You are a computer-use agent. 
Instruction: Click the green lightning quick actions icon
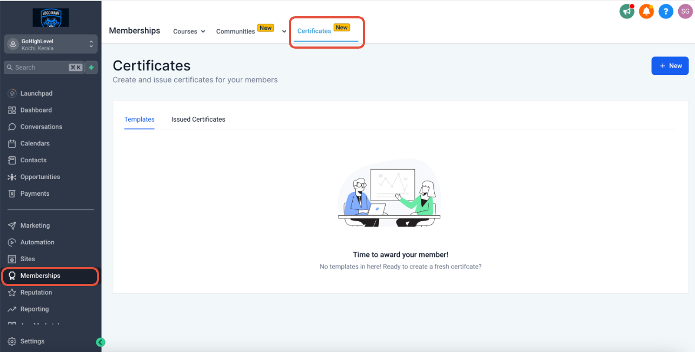click(91, 68)
